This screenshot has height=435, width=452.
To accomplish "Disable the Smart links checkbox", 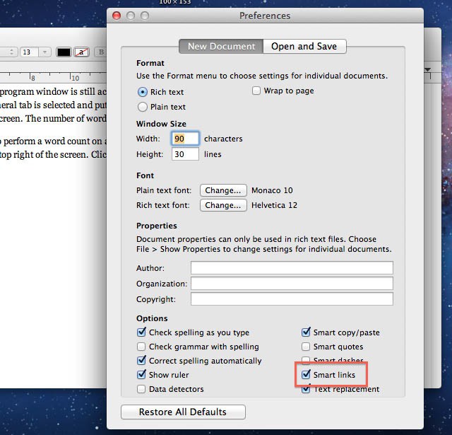I will click(x=306, y=374).
